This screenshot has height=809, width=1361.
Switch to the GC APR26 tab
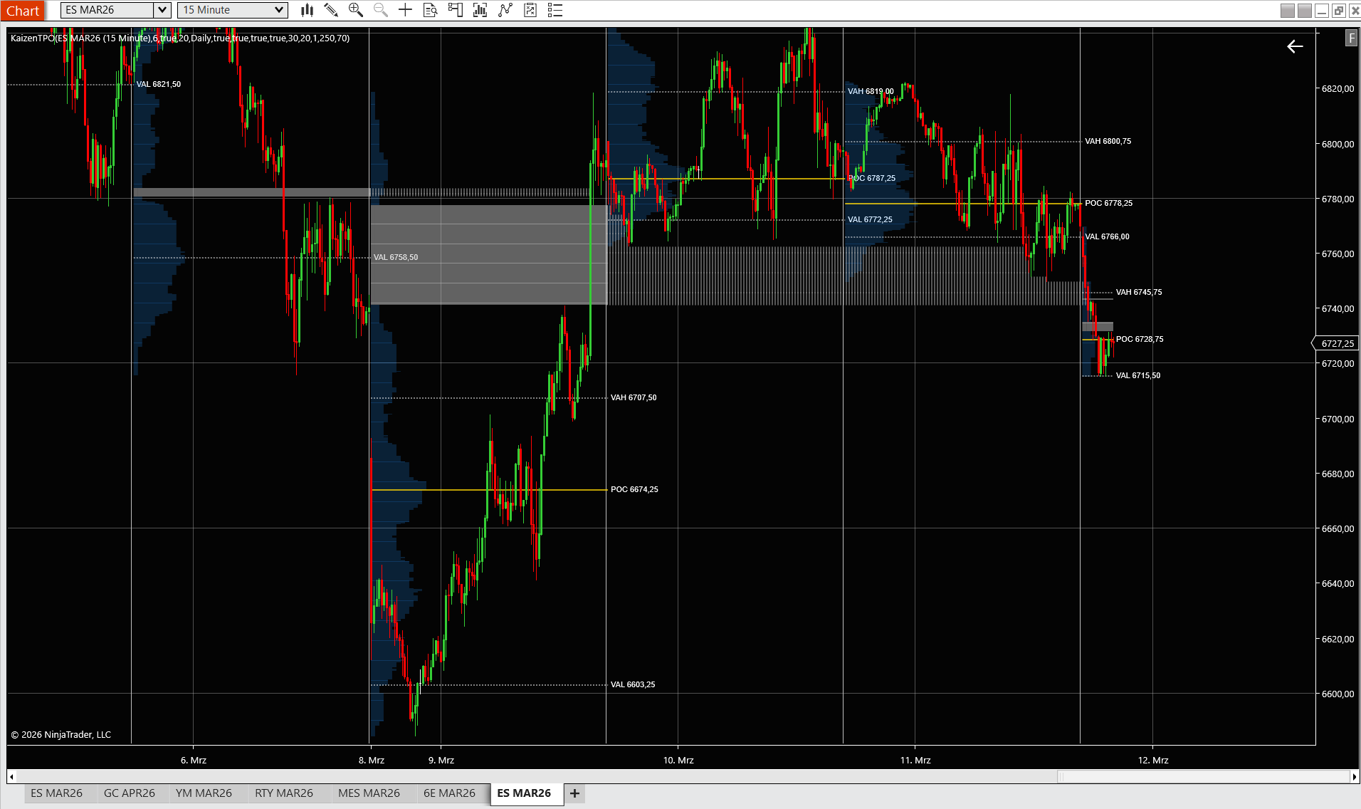[x=129, y=793]
